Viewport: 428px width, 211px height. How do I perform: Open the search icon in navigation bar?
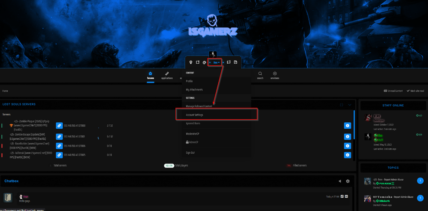[260, 75]
